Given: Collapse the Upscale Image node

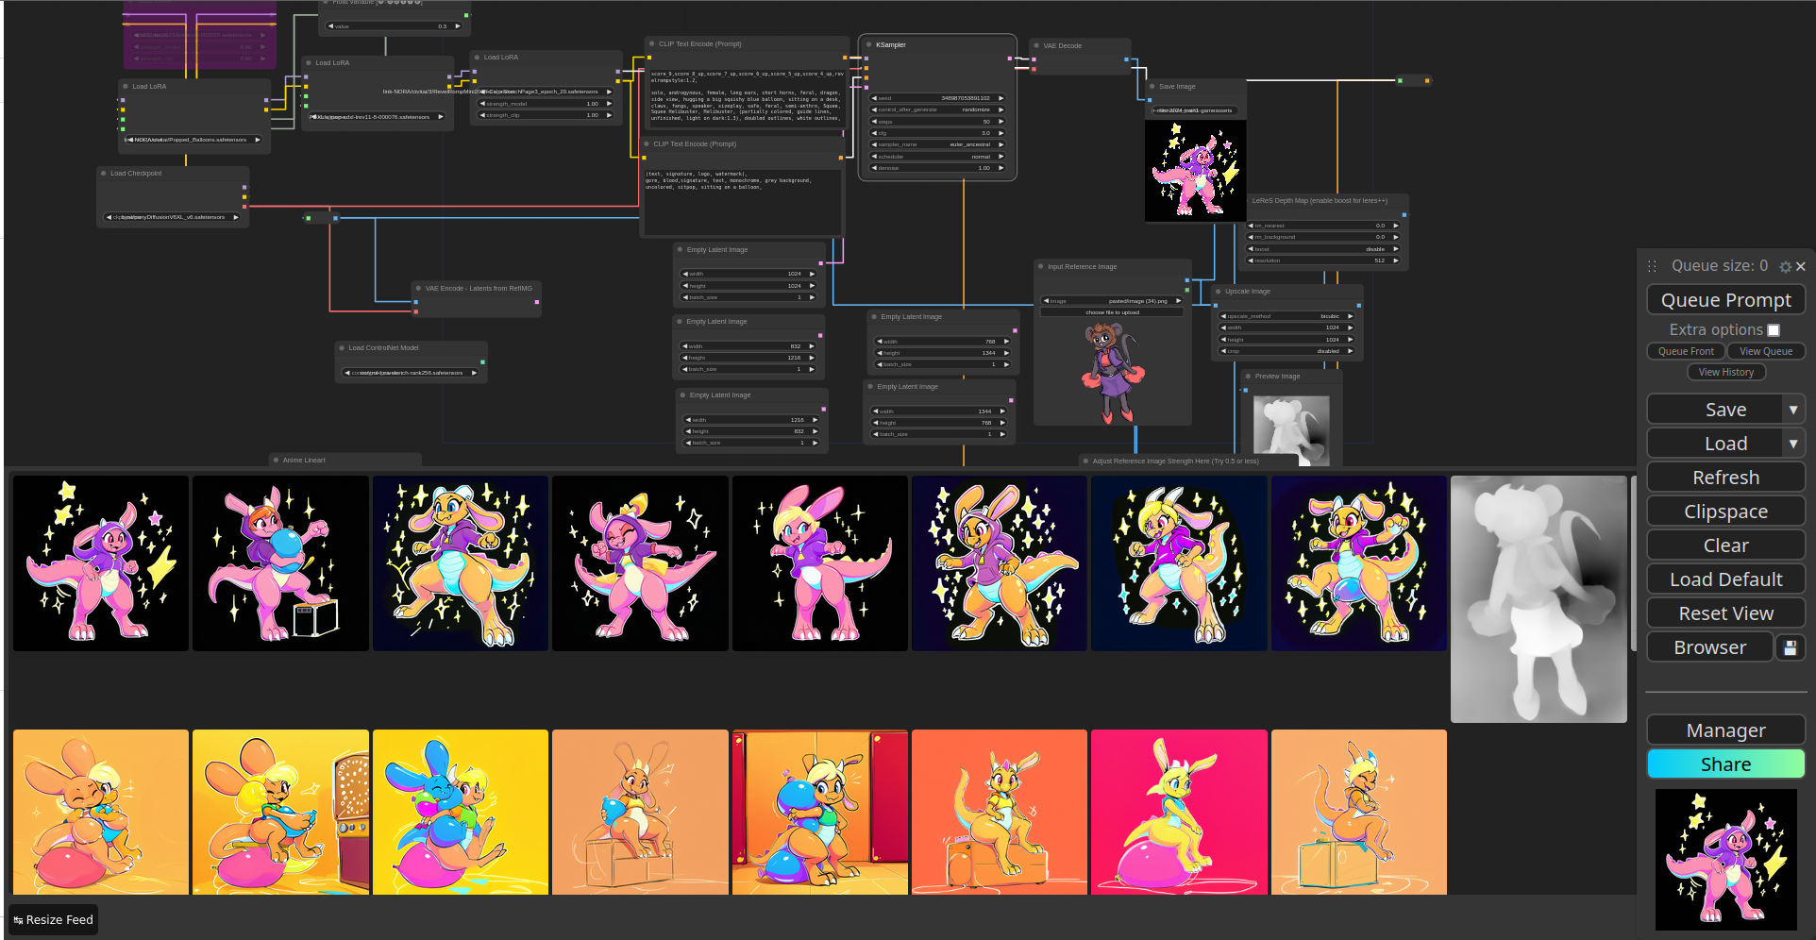Looking at the screenshot, I should 1218,292.
